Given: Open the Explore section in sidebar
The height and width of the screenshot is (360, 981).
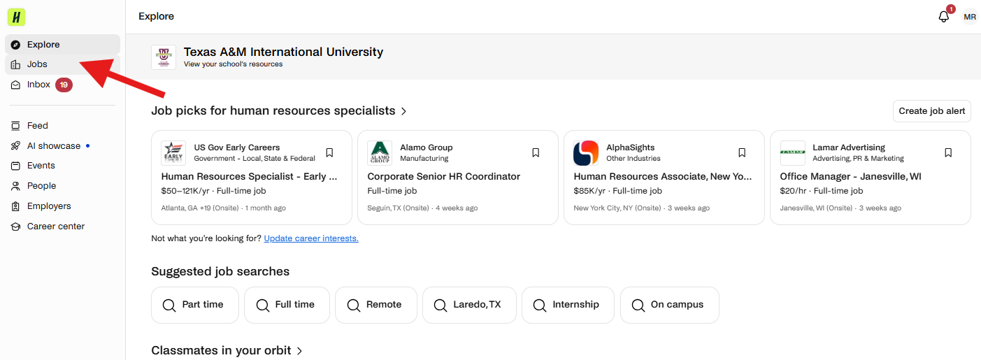Looking at the screenshot, I should (x=63, y=45).
